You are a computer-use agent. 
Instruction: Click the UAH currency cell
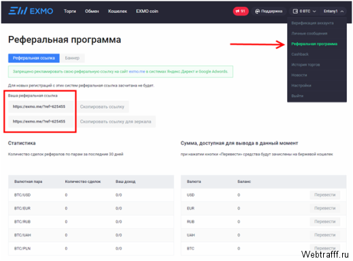(x=191, y=235)
